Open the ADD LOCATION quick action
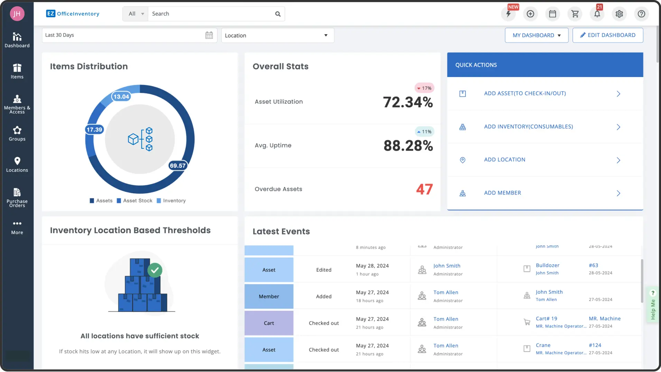Screen dimensions: 661x372 tap(504, 159)
